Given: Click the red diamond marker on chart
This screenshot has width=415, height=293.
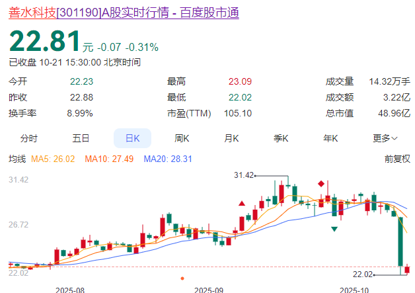Looking at the screenshot, I should (x=321, y=184).
